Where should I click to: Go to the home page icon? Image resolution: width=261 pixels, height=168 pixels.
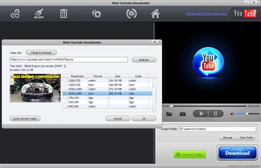pos(155,13)
